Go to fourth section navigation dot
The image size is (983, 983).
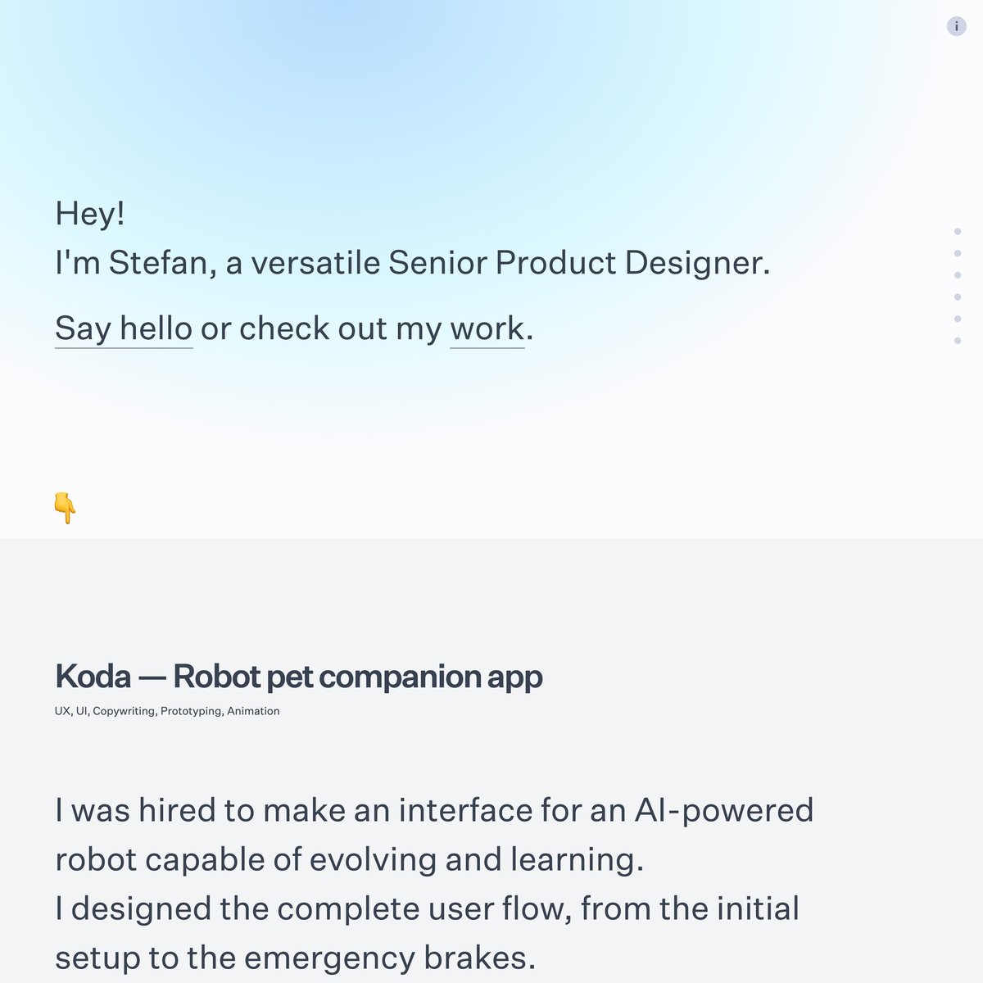point(958,297)
